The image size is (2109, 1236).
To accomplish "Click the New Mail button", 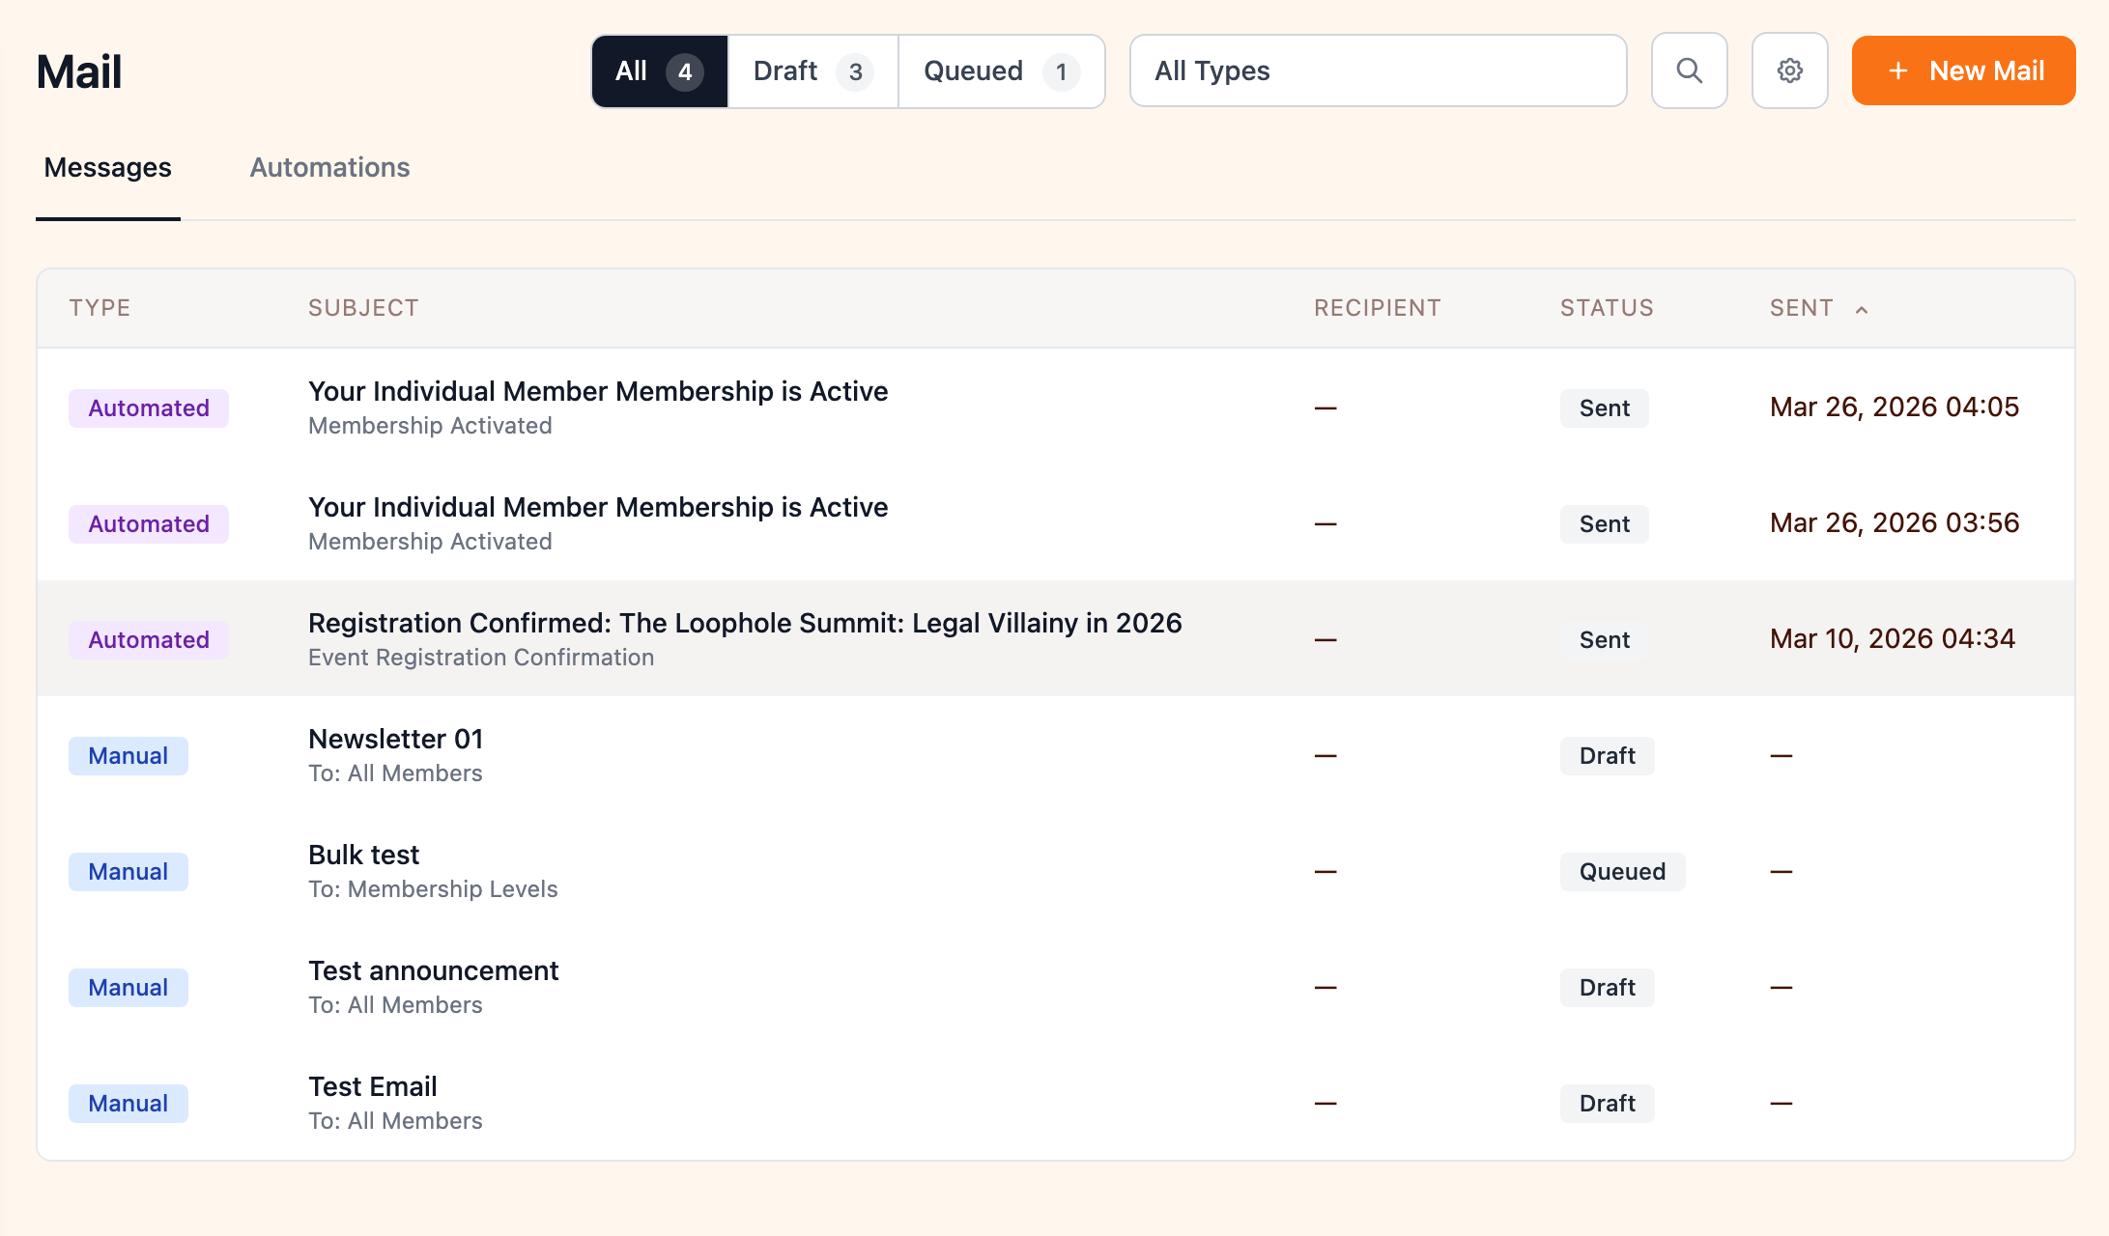I will tap(1963, 70).
